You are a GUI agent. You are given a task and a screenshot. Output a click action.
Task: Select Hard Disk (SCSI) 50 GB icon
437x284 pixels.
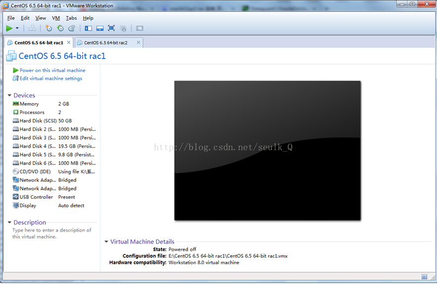click(16, 121)
